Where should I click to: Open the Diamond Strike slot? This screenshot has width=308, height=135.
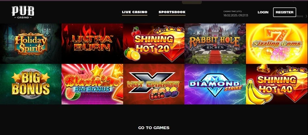[215, 84]
